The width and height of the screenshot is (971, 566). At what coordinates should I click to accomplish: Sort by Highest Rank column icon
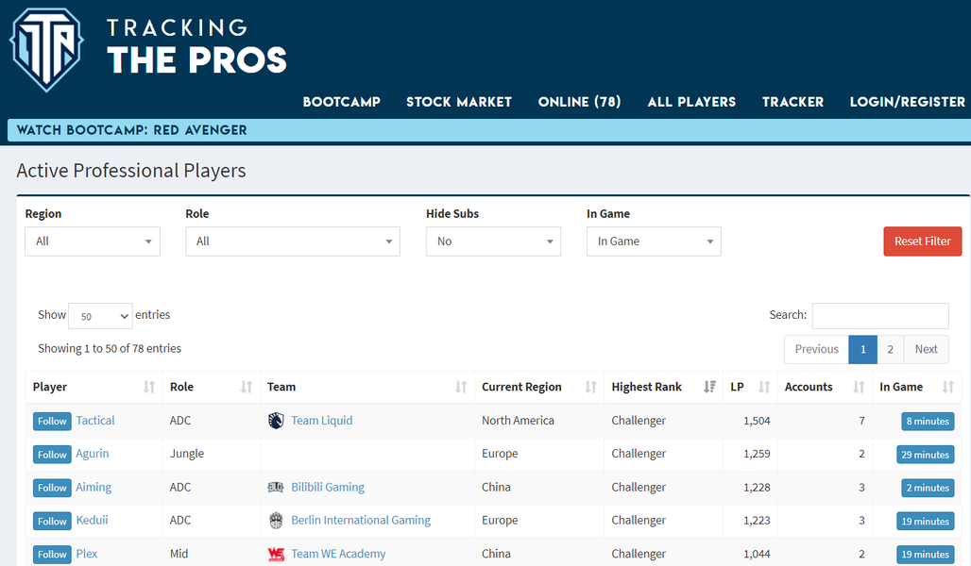709,387
